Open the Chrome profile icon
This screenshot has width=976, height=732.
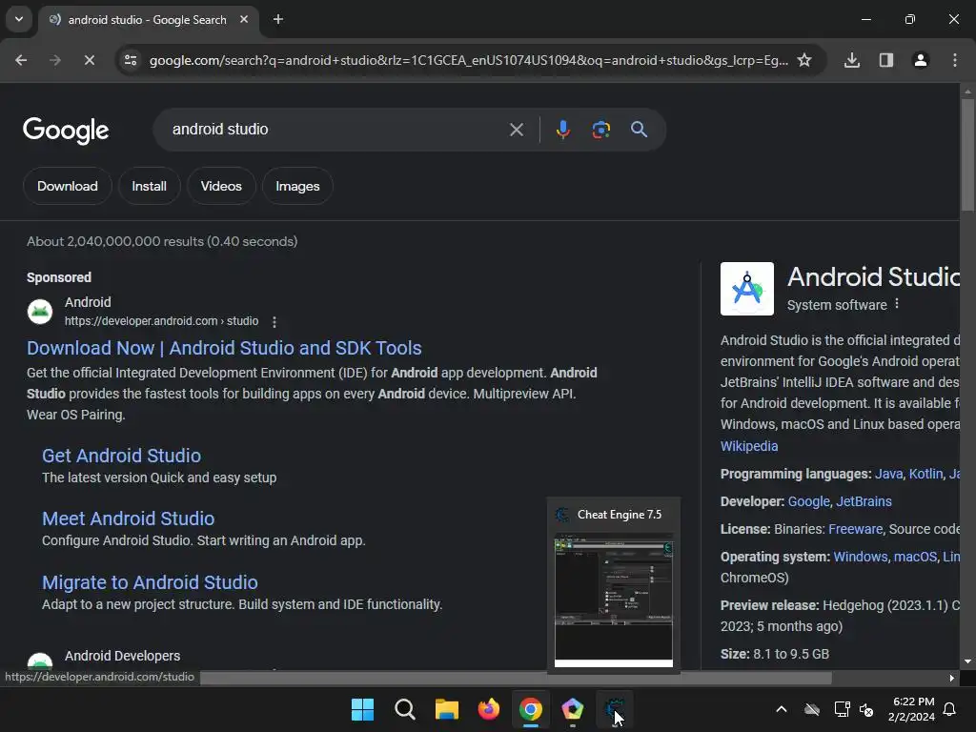pyautogui.click(x=921, y=60)
